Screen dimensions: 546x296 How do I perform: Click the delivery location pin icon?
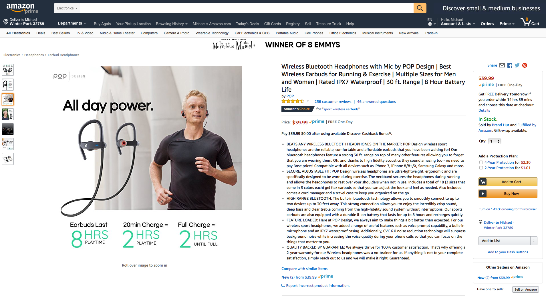point(6,22)
